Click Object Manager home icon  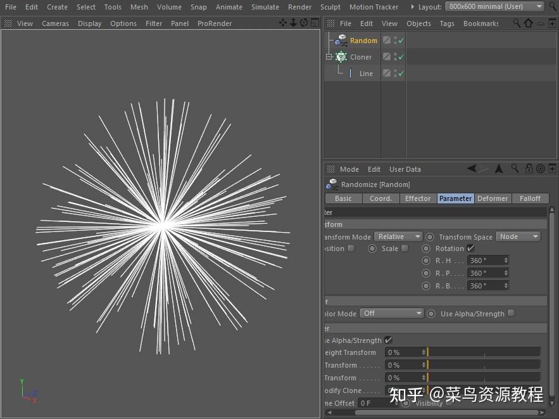point(529,23)
